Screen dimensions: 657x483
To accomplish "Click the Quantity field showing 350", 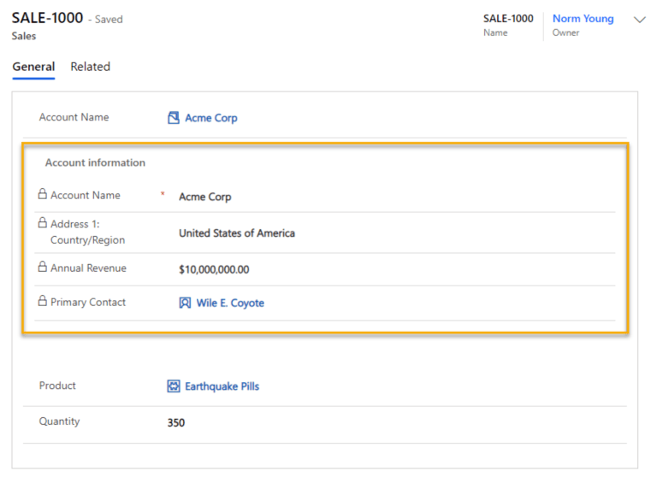I will coord(176,422).
